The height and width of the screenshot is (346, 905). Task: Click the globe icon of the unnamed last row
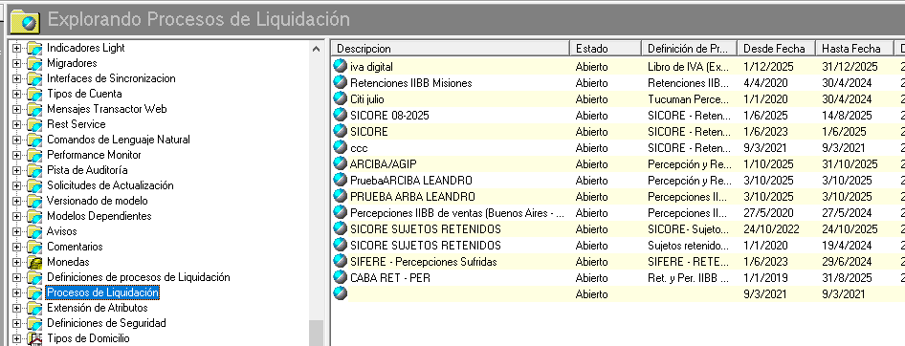(341, 293)
